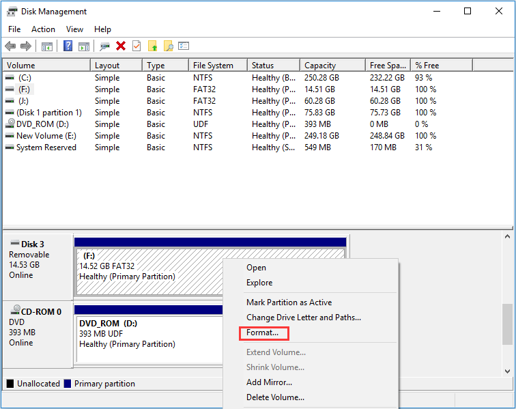This screenshot has width=516, height=409.
Task: Click the Forward arrow in toolbar
Action: [x=26, y=46]
